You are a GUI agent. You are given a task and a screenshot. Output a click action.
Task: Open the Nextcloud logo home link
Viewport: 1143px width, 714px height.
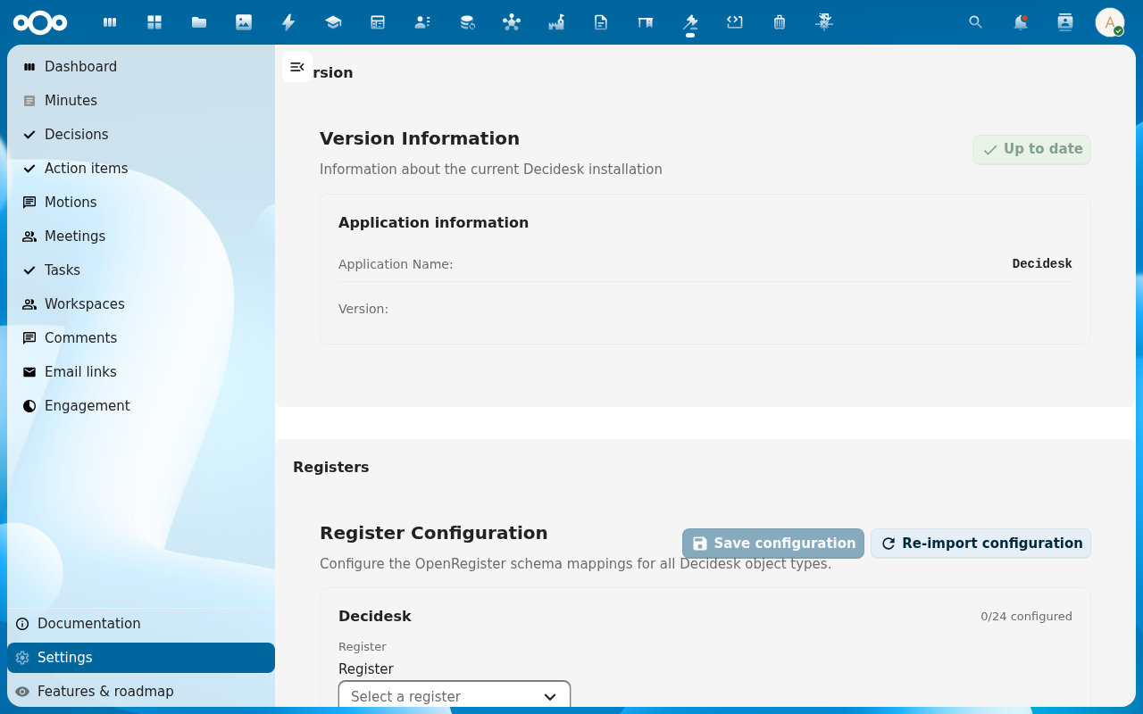point(40,22)
